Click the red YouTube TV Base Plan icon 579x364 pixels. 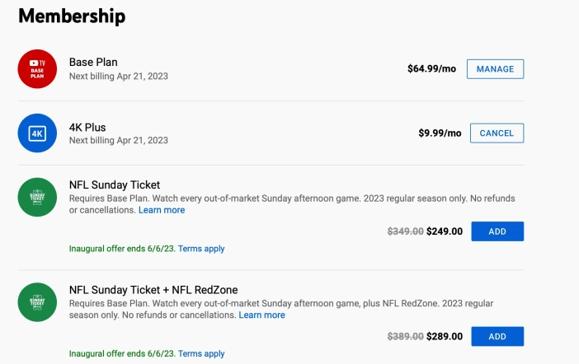[37, 69]
